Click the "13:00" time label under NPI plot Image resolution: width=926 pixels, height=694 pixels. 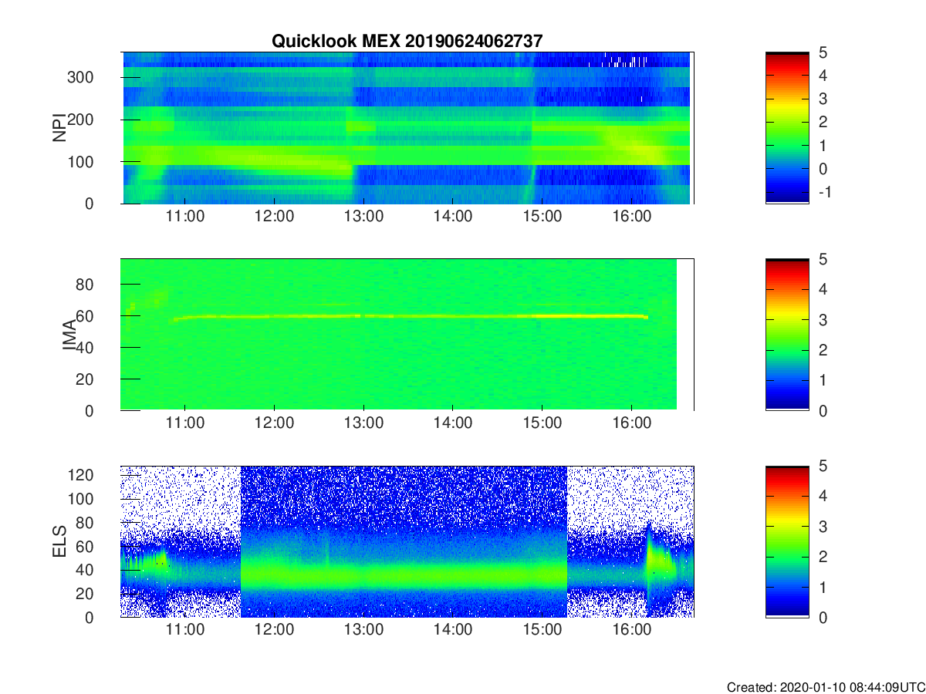pos(363,217)
